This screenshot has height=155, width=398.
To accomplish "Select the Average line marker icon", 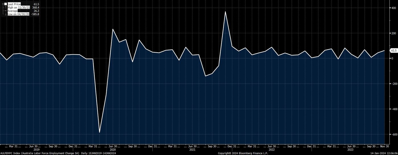I will pos(6,11).
